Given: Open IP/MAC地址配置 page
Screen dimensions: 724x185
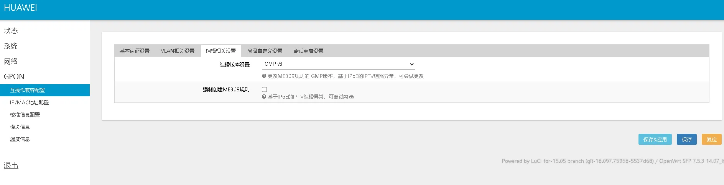Looking at the screenshot, I should coord(30,102).
